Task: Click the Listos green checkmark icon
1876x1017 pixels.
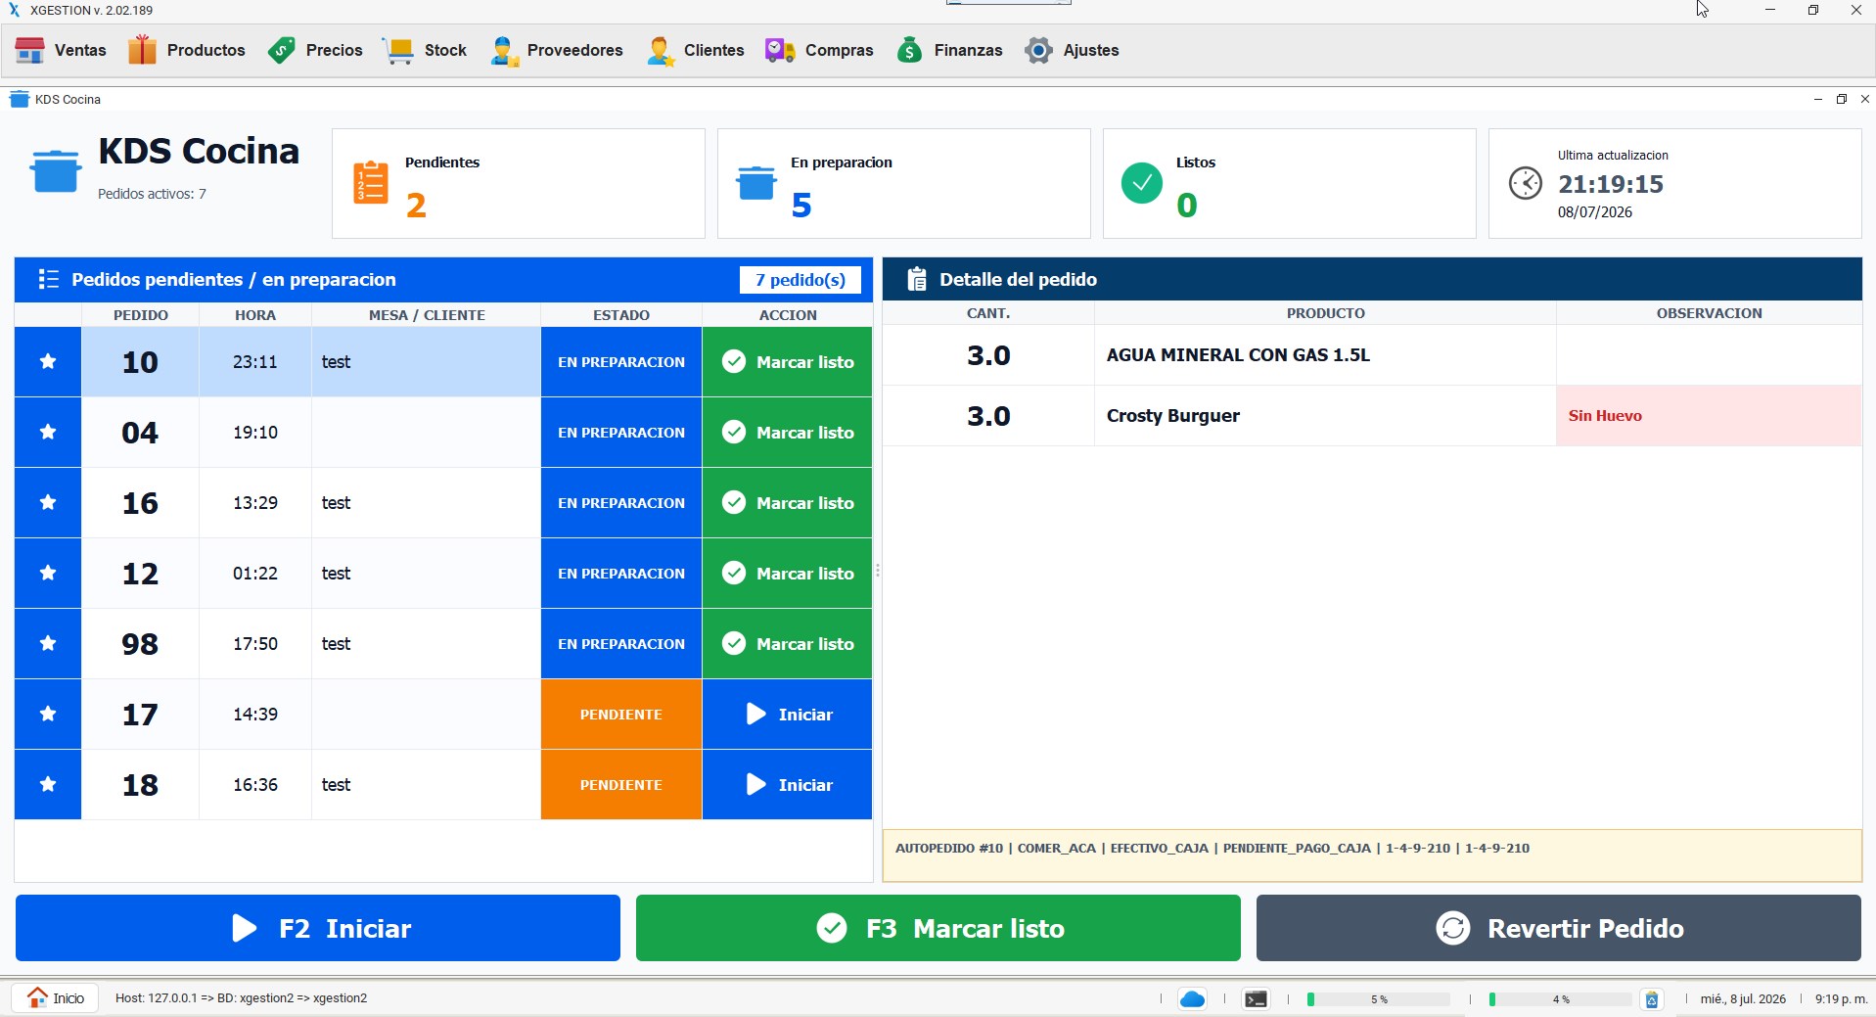Action: click(x=1141, y=183)
